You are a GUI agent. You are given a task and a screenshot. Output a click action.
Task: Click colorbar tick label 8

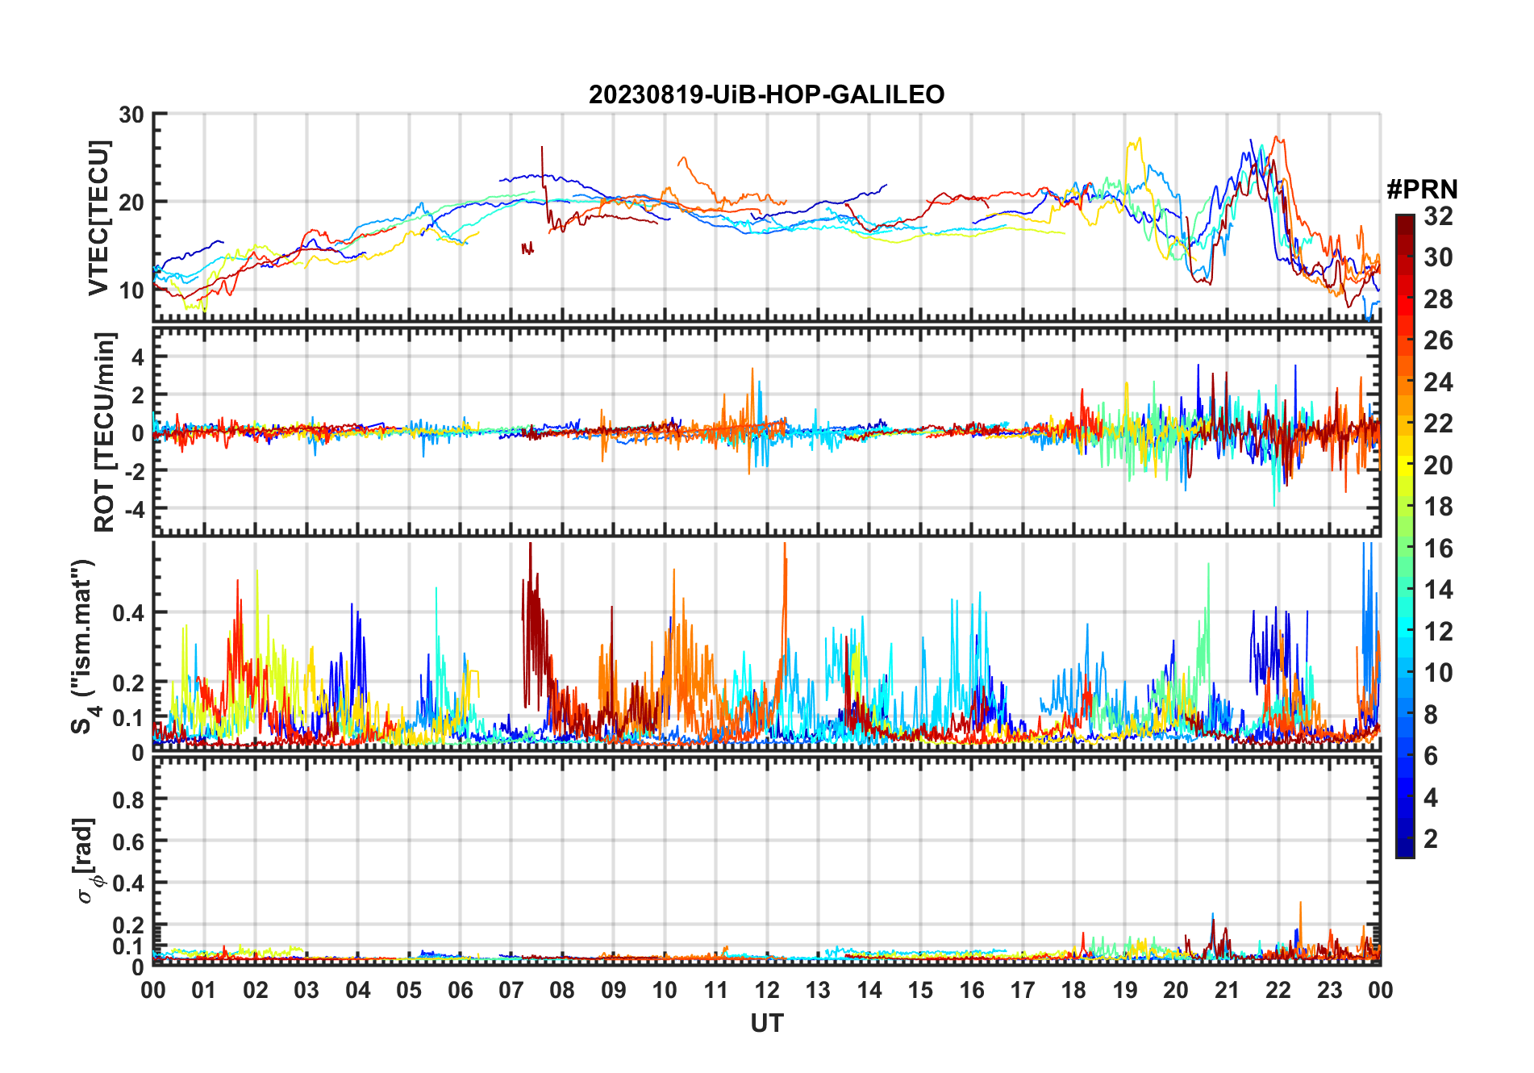point(1431,715)
